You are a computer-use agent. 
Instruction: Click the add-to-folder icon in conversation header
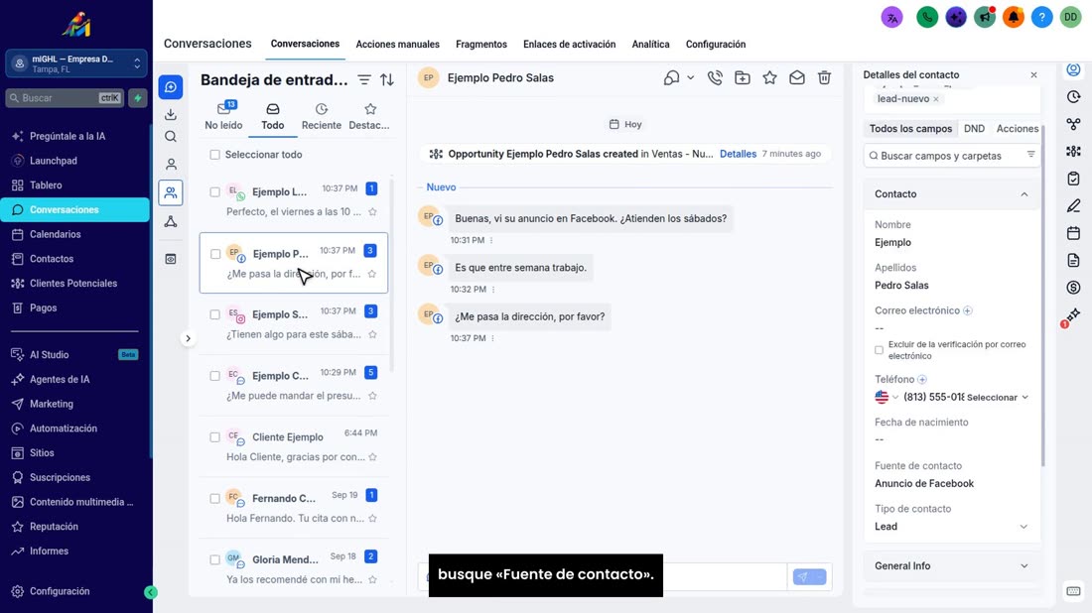[743, 78]
